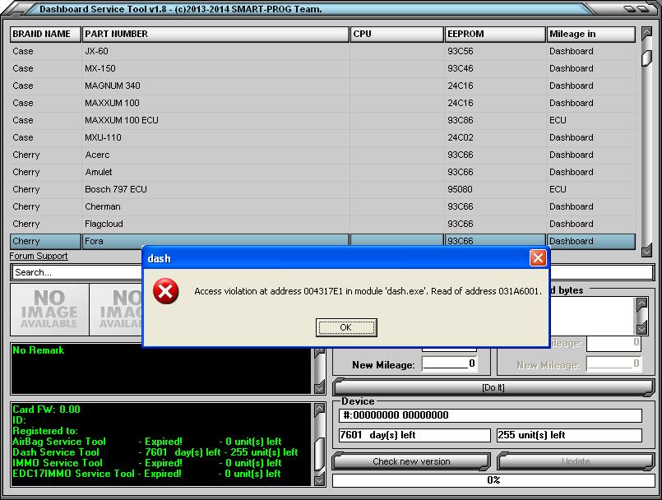Click table scrollbar up arrow
The image size is (662, 500).
click(646, 33)
